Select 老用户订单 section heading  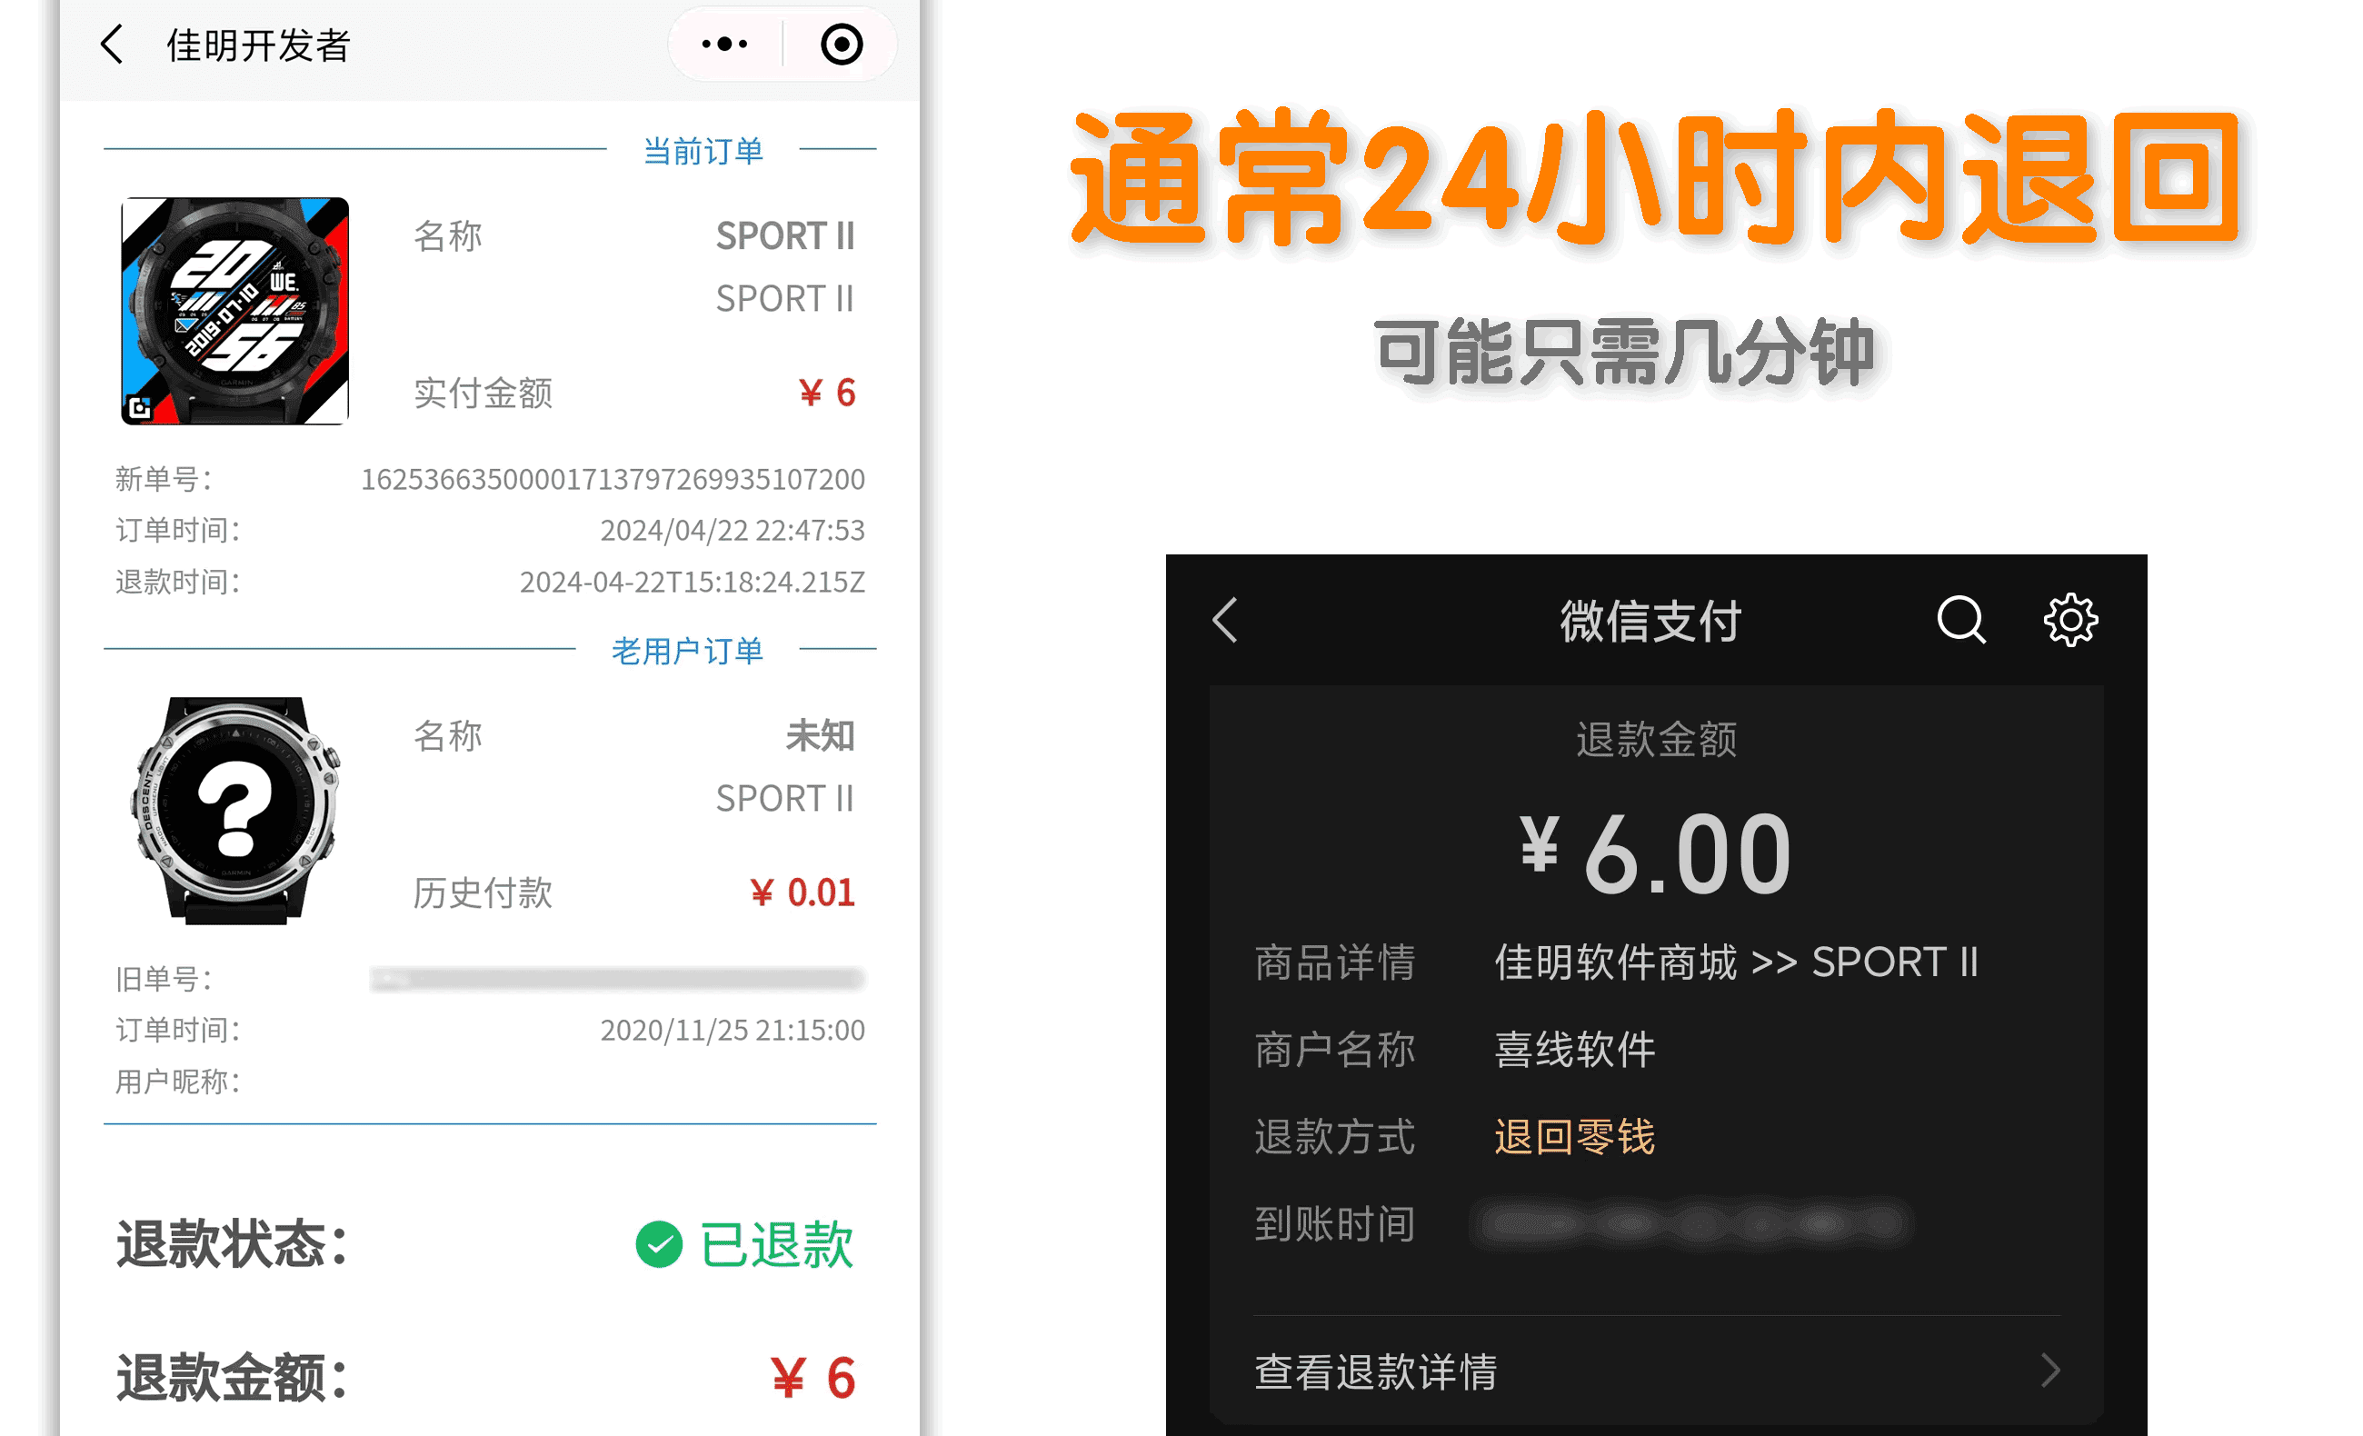point(687,651)
